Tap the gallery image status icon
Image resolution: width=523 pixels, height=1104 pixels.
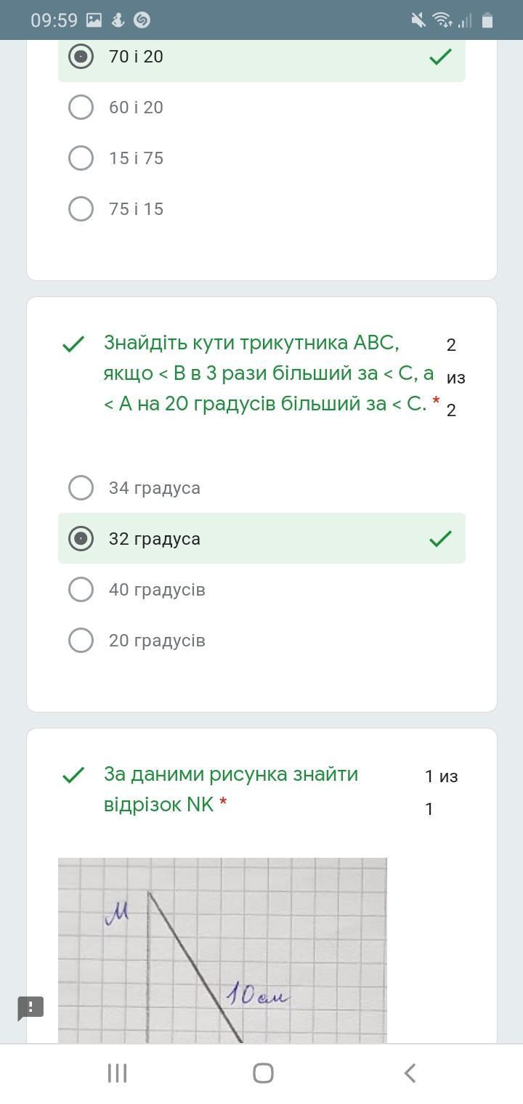click(94, 20)
